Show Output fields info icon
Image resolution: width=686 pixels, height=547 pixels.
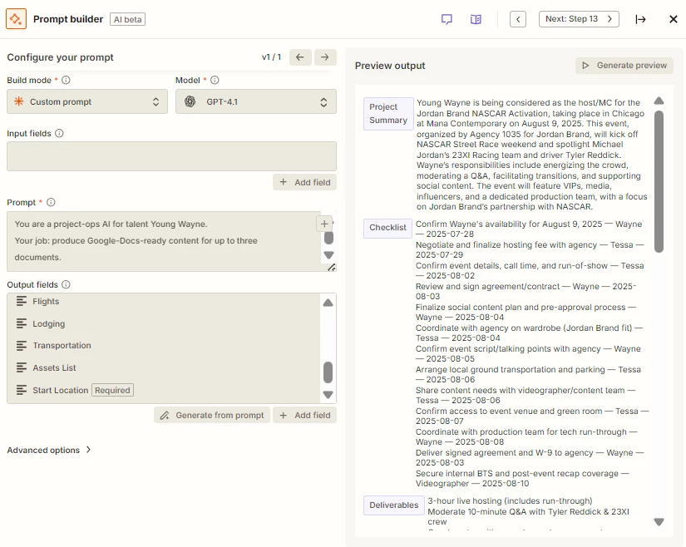(x=66, y=284)
